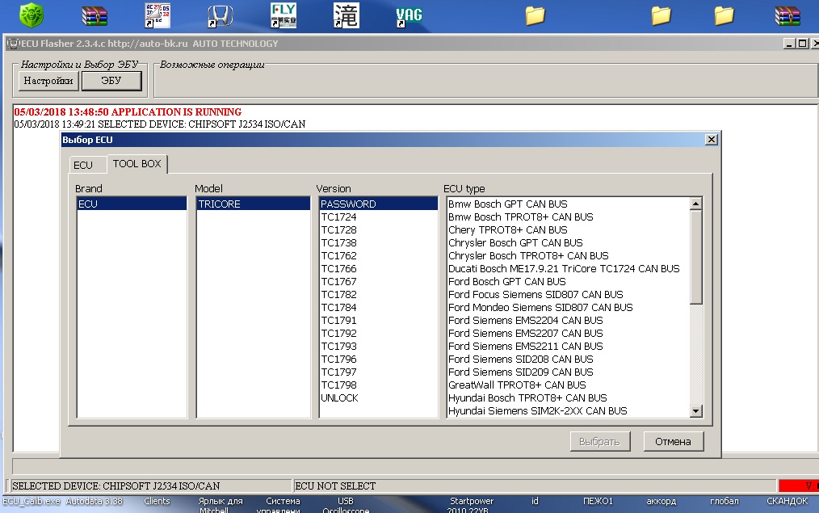Select TC1796 in the Version list
The image size is (819, 513).
point(379,359)
